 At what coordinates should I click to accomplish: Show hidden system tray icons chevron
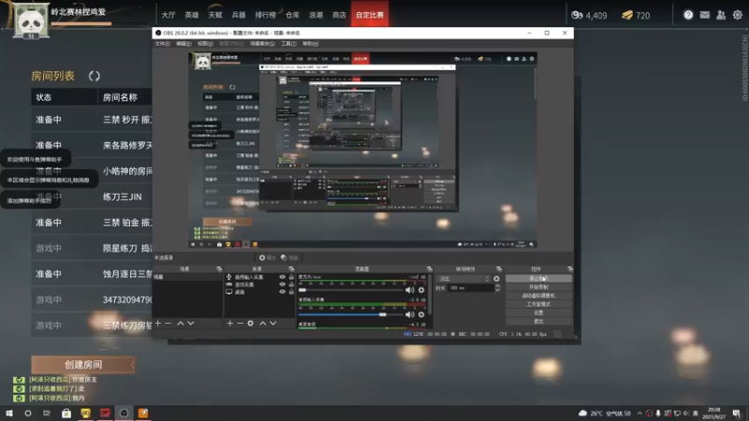(x=639, y=414)
